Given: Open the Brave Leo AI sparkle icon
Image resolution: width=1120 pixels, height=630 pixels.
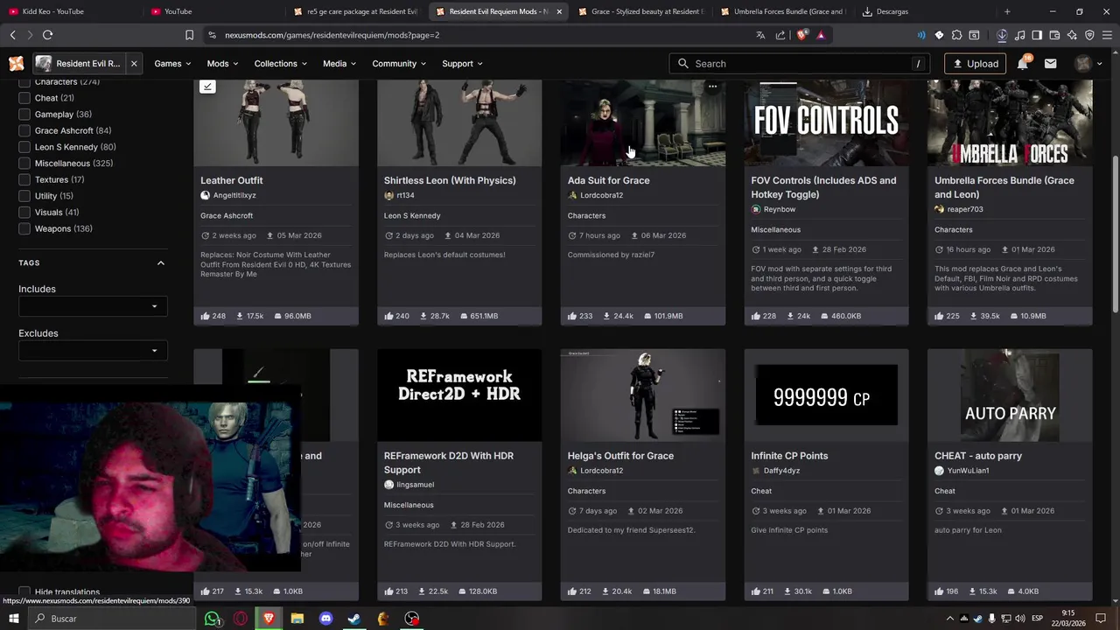Looking at the screenshot, I should [x=1072, y=35].
